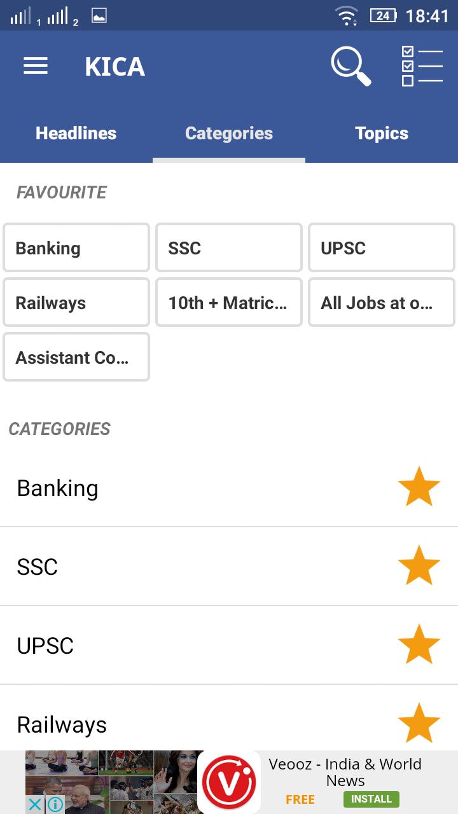Open the checklist selection icon
The height and width of the screenshot is (814, 458).
(422, 66)
